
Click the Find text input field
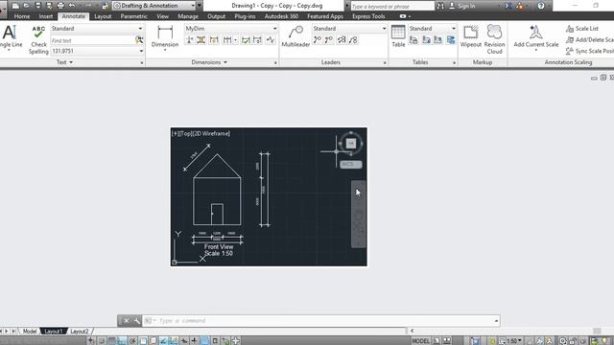[x=93, y=40]
